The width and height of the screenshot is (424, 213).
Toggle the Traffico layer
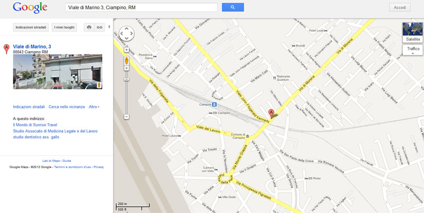click(x=413, y=49)
